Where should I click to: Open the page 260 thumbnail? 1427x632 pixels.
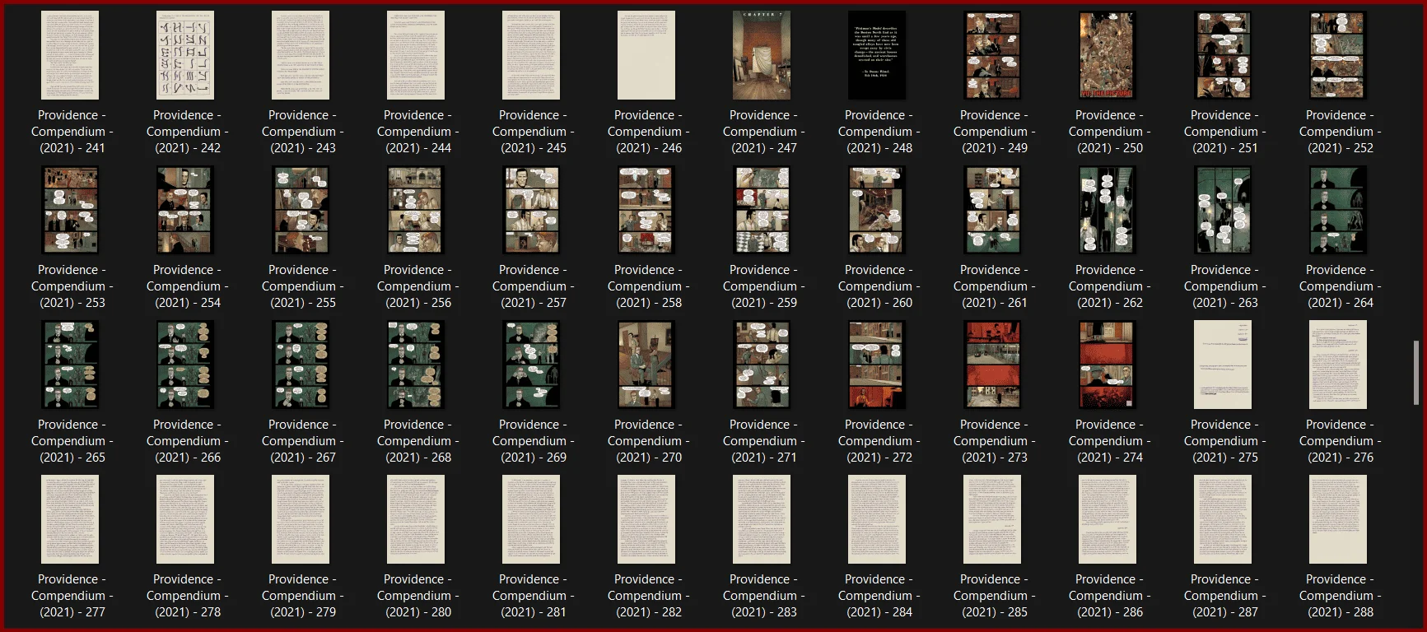[x=877, y=210]
